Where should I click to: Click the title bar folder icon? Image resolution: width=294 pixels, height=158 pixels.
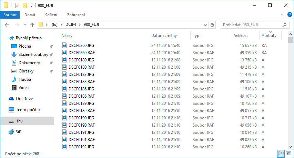click(x=6, y=5)
